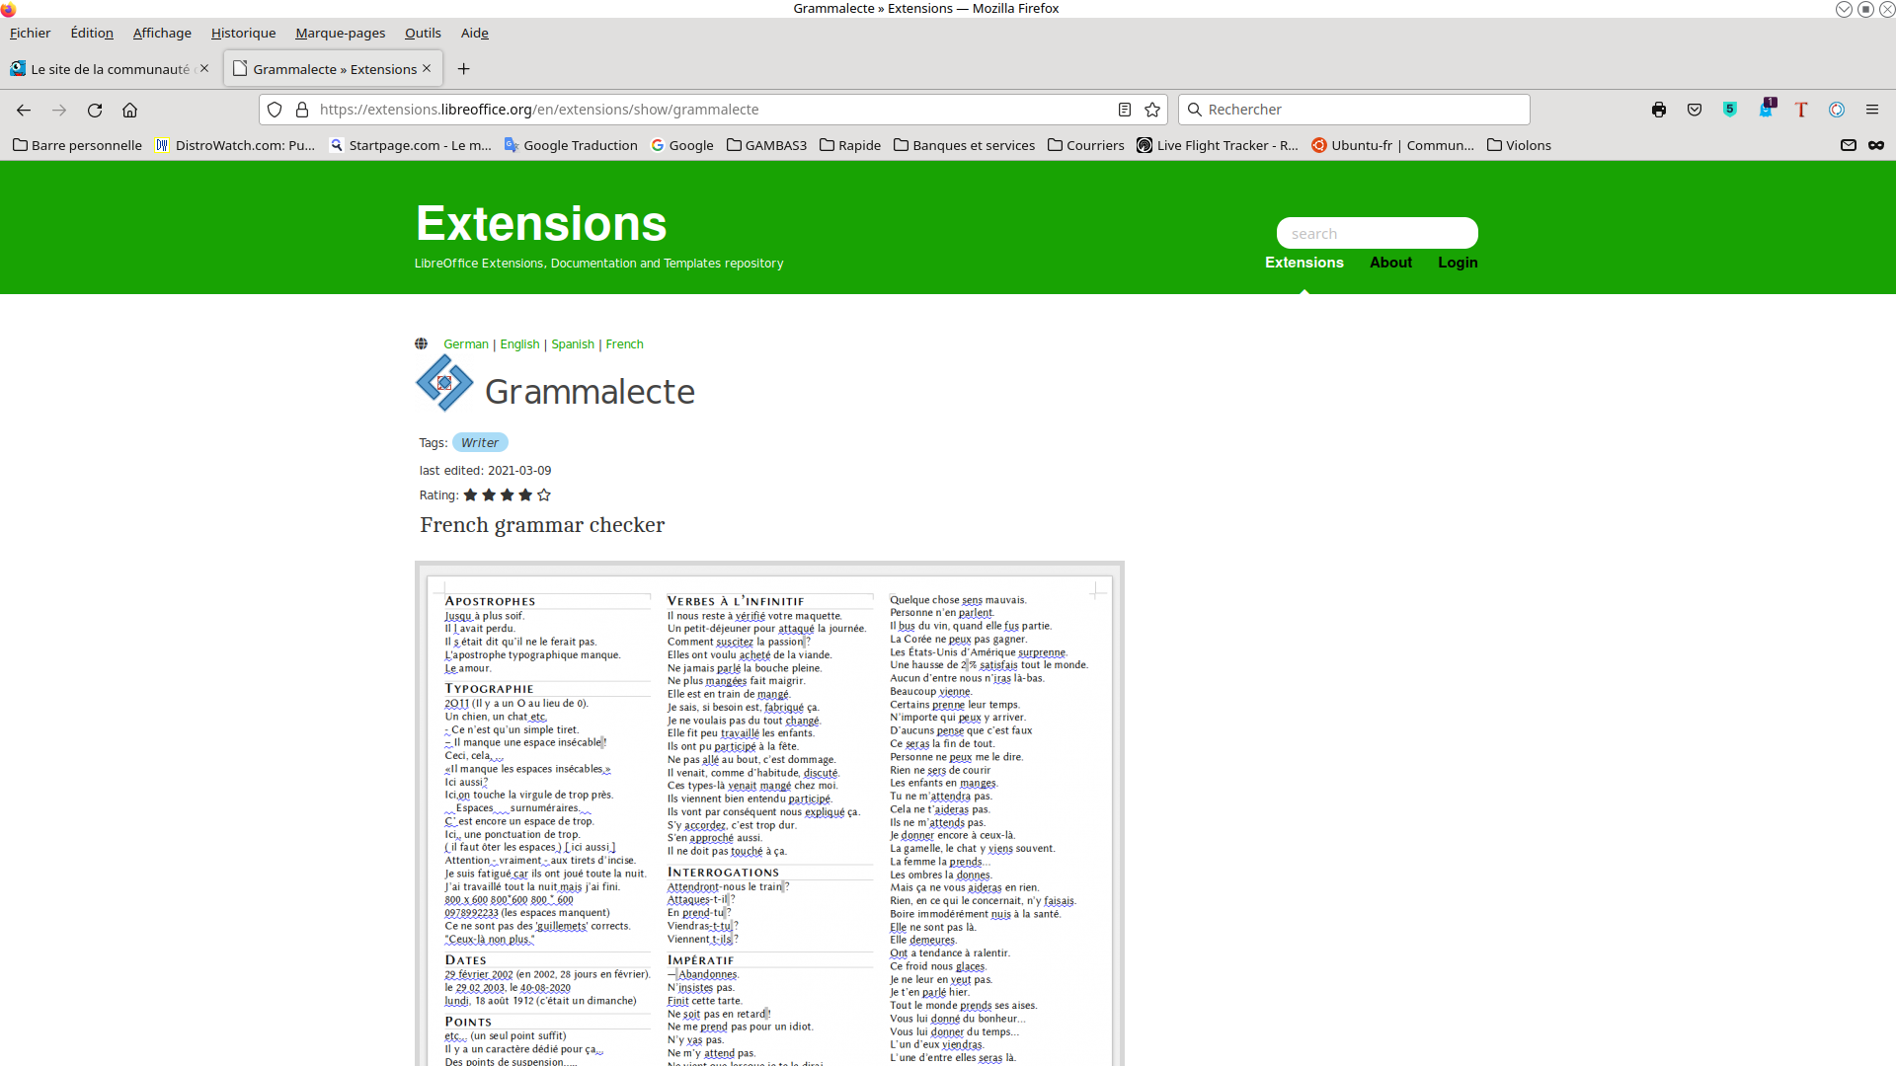The width and height of the screenshot is (1896, 1066).
Task: Switch page language to German
Action: click(466, 344)
